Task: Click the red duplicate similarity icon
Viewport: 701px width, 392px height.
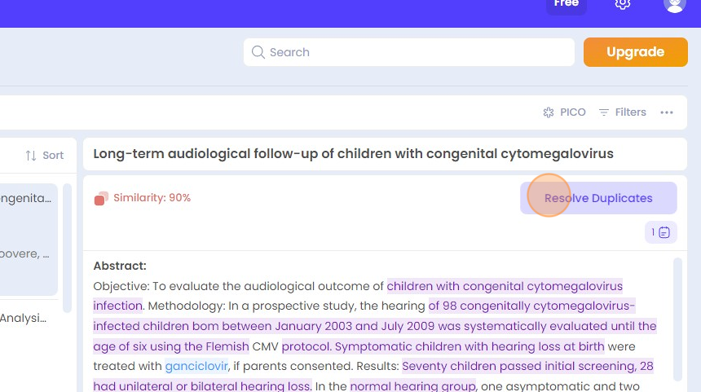Action: pyautogui.click(x=101, y=199)
